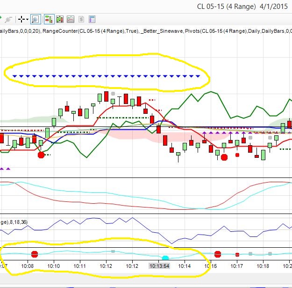Click the cyan dot marker in bottom panel
The image size is (292, 288).
coord(165,258)
